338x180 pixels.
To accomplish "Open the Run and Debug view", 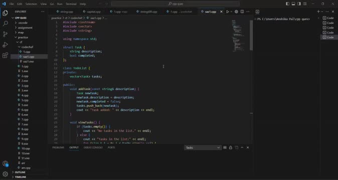I will [x=5, y=44].
